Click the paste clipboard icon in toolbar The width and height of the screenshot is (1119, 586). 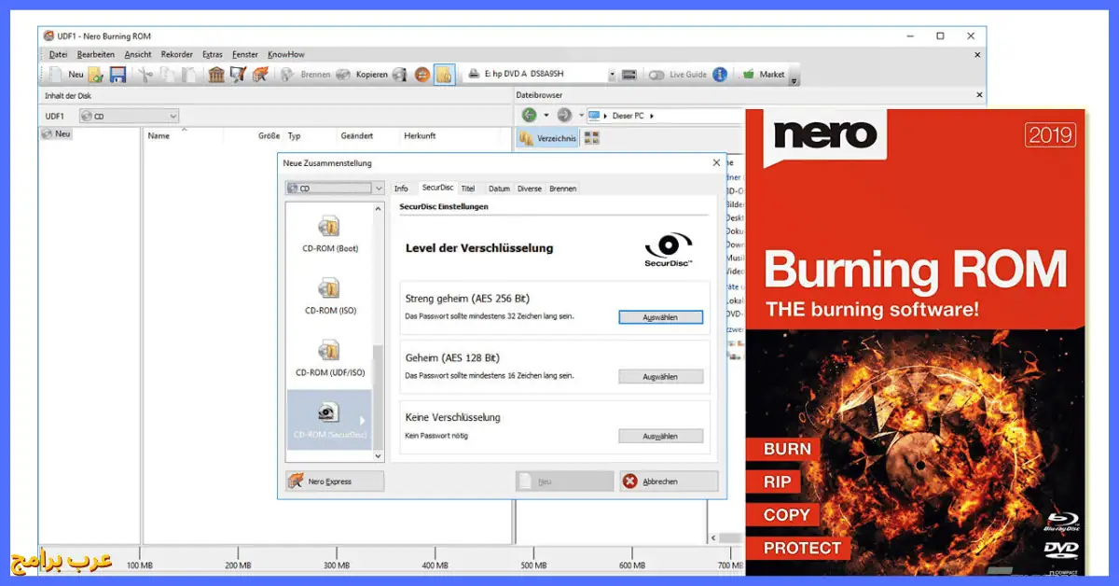(x=189, y=75)
